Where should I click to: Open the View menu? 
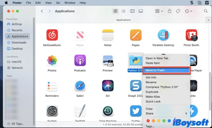[x=48, y=3]
